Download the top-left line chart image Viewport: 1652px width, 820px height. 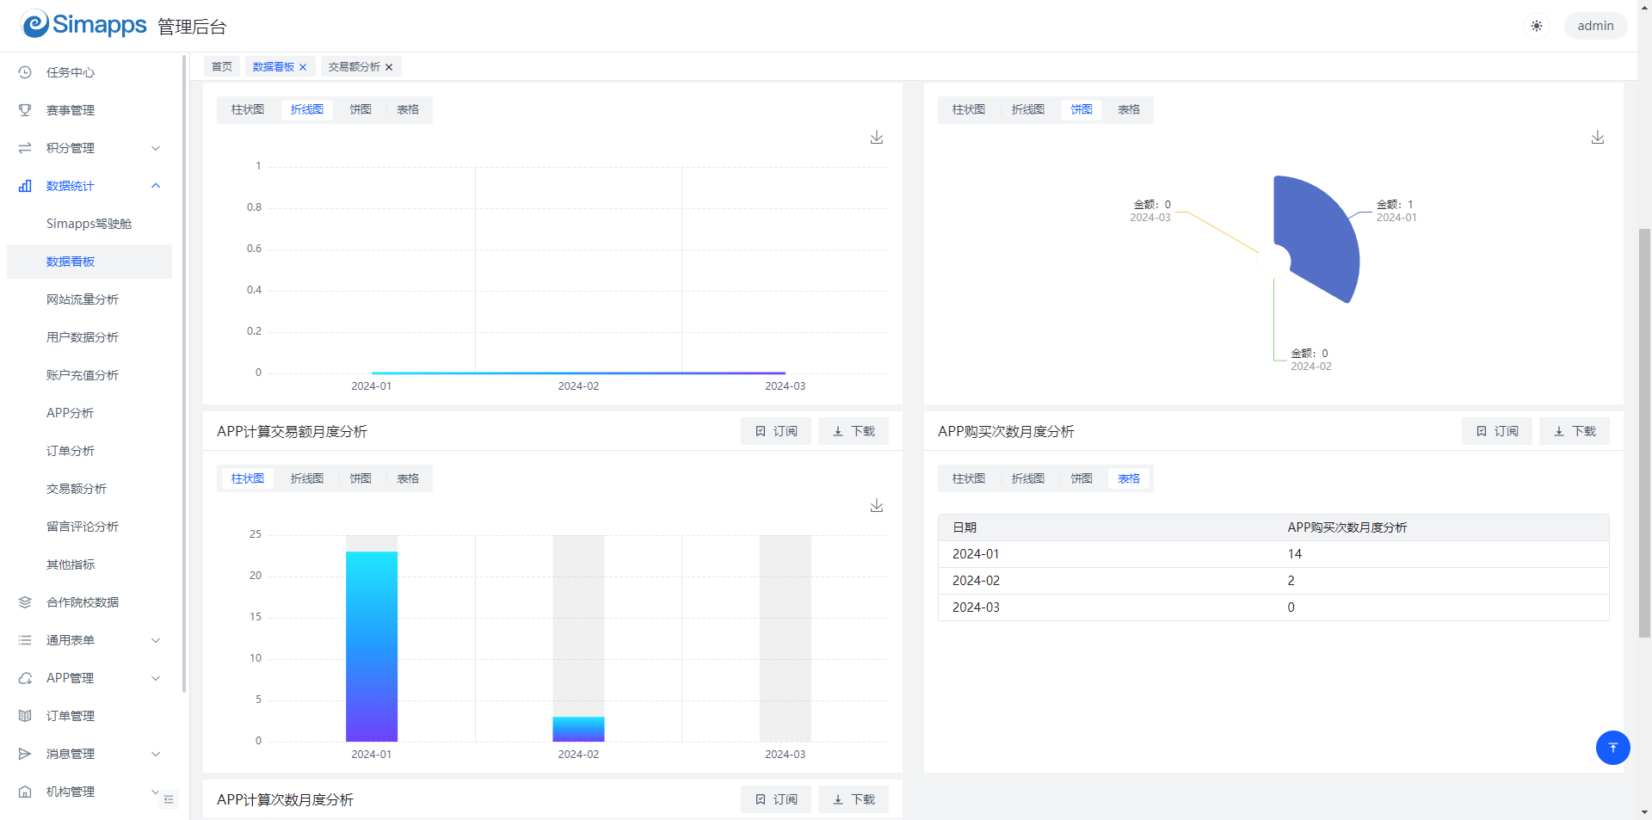pyautogui.click(x=877, y=138)
